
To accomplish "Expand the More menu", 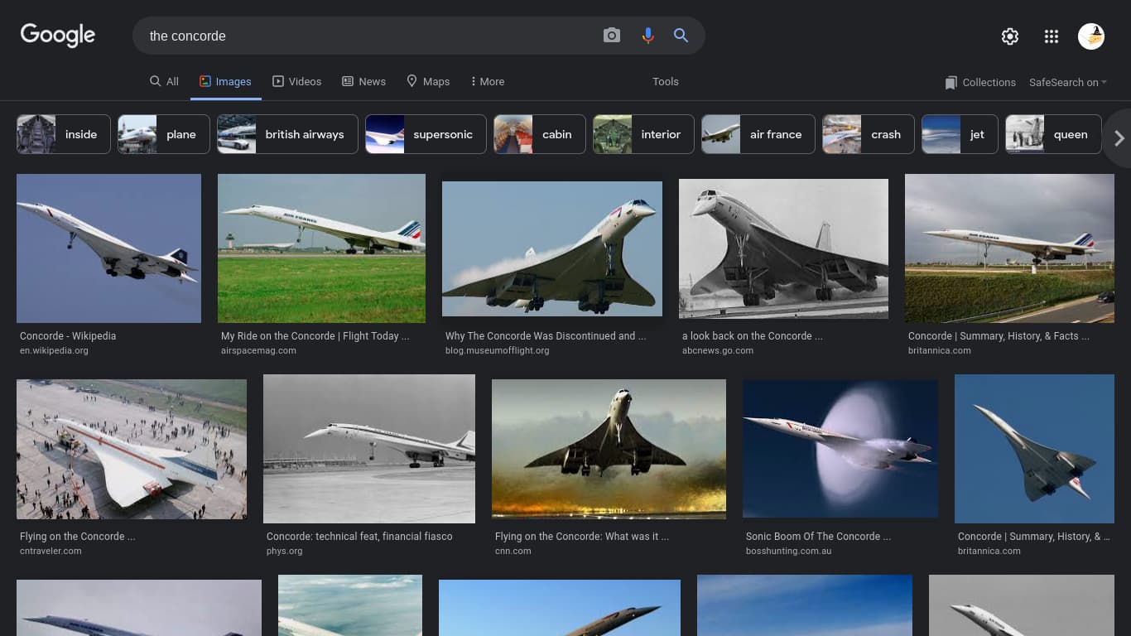I will point(487,81).
